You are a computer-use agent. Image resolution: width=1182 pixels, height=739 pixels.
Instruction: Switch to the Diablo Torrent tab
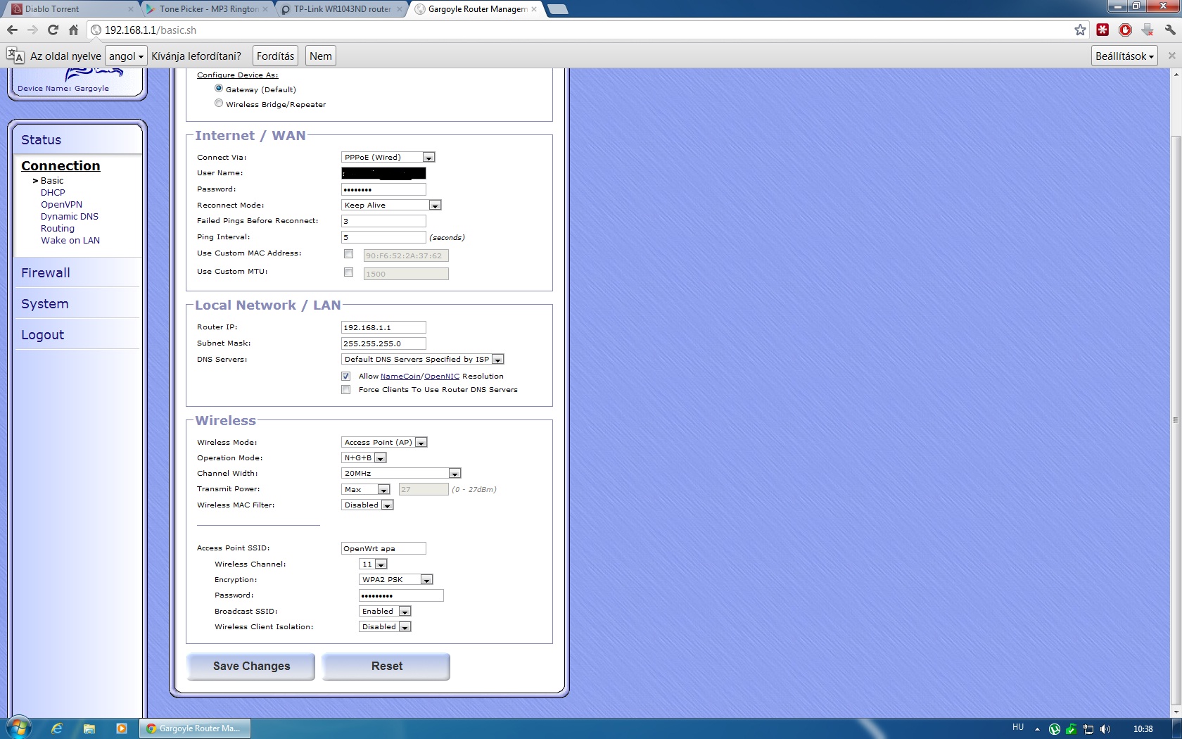(x=69, y=9)
